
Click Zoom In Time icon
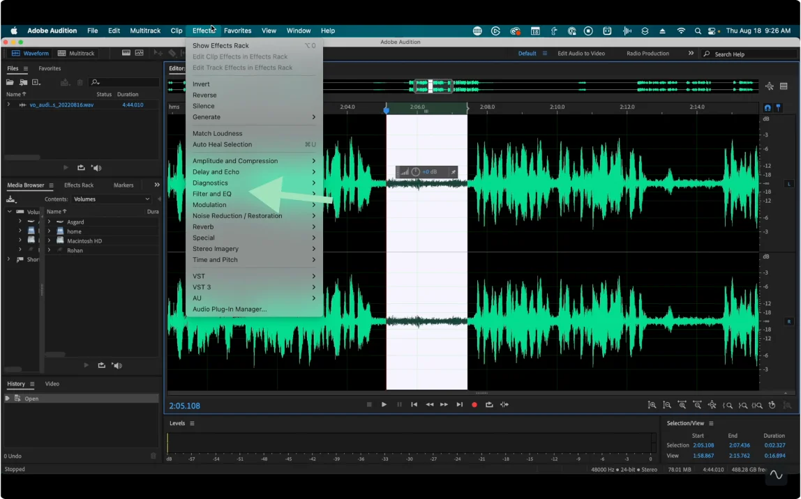pos(682,405)
